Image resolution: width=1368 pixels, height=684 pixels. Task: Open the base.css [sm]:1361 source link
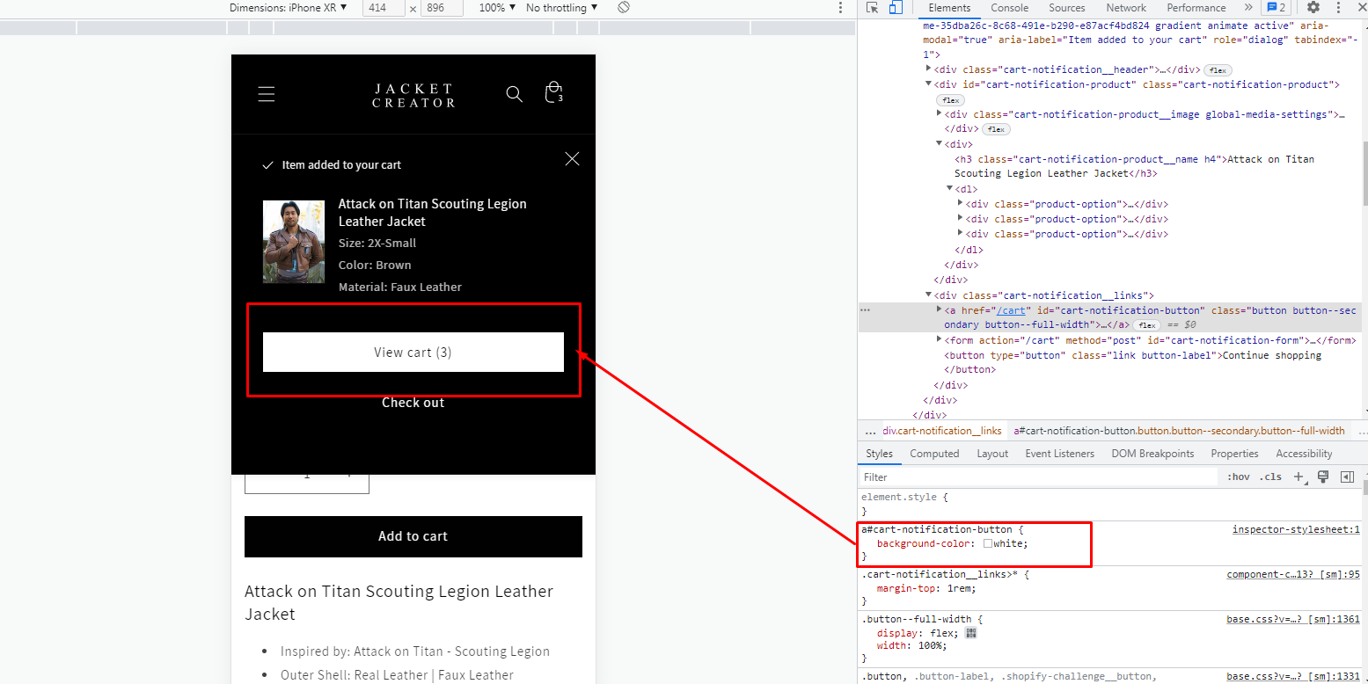coord(1293,620)
